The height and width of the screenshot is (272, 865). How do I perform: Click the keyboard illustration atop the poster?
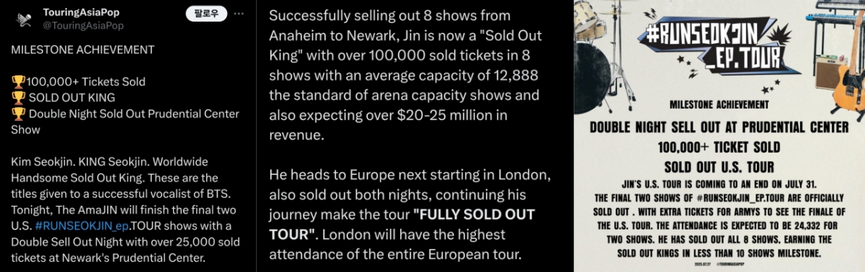835,9
